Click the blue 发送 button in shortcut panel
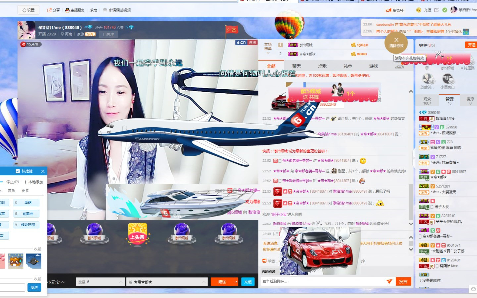This screenshot has width=477, height=298. click(x=34, y=287)
